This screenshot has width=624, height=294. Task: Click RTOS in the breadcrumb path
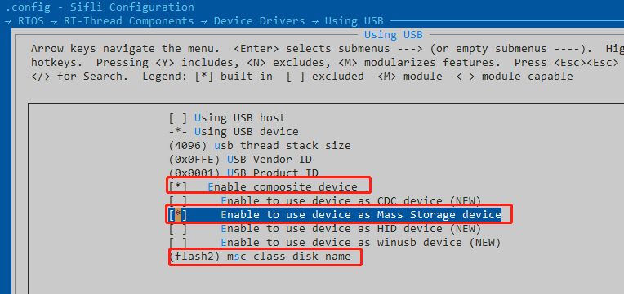pos(30,20)
